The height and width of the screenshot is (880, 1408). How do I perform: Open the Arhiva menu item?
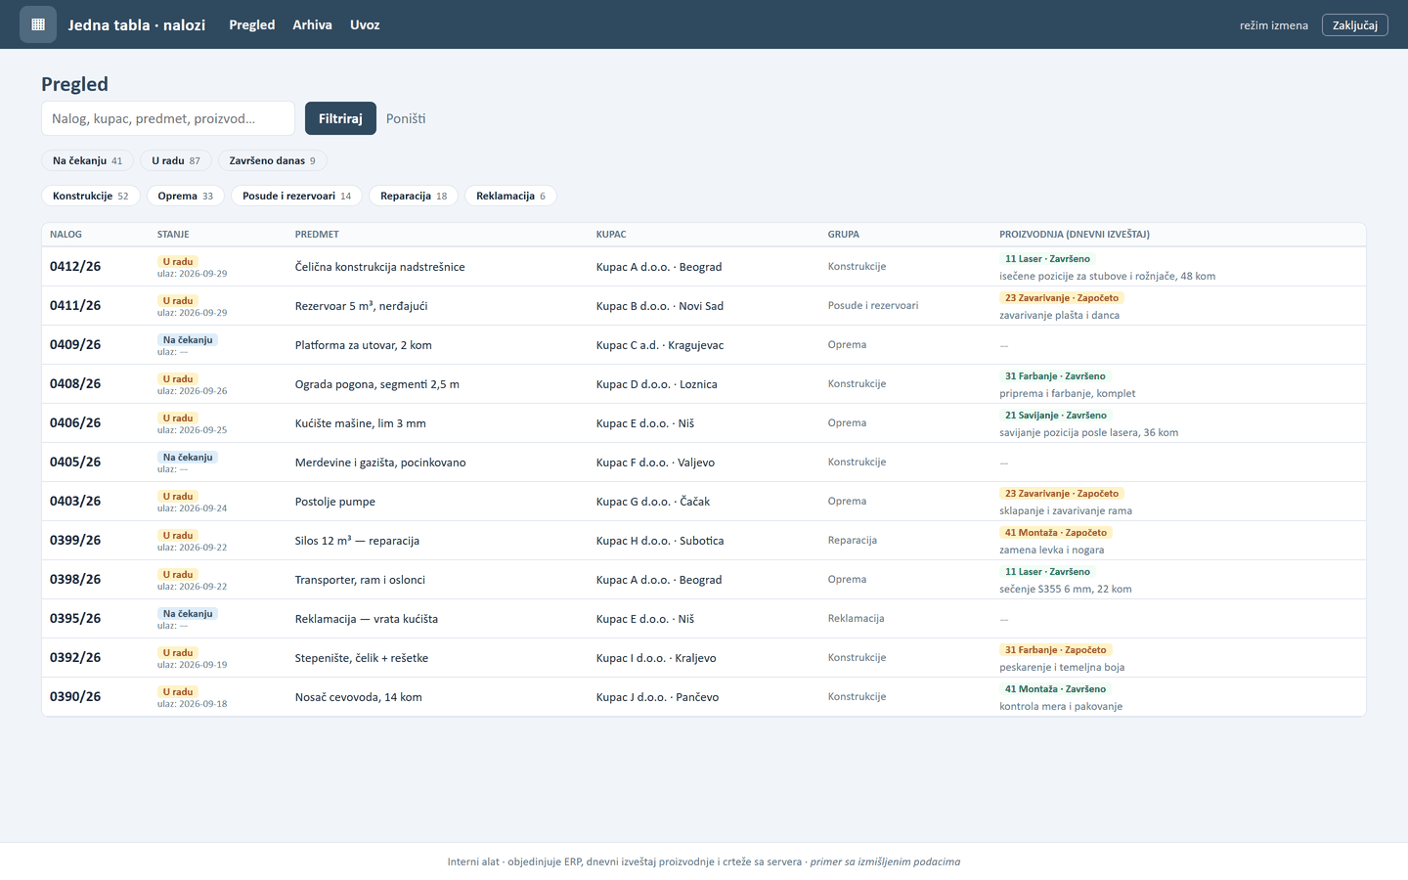(x=312, y=24)
